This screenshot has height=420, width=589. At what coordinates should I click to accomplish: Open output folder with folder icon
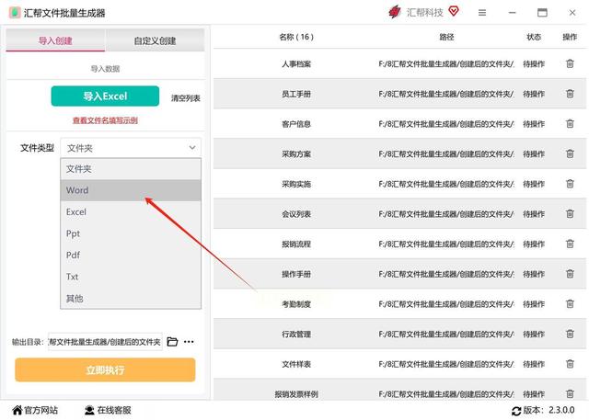pos(172,342)
